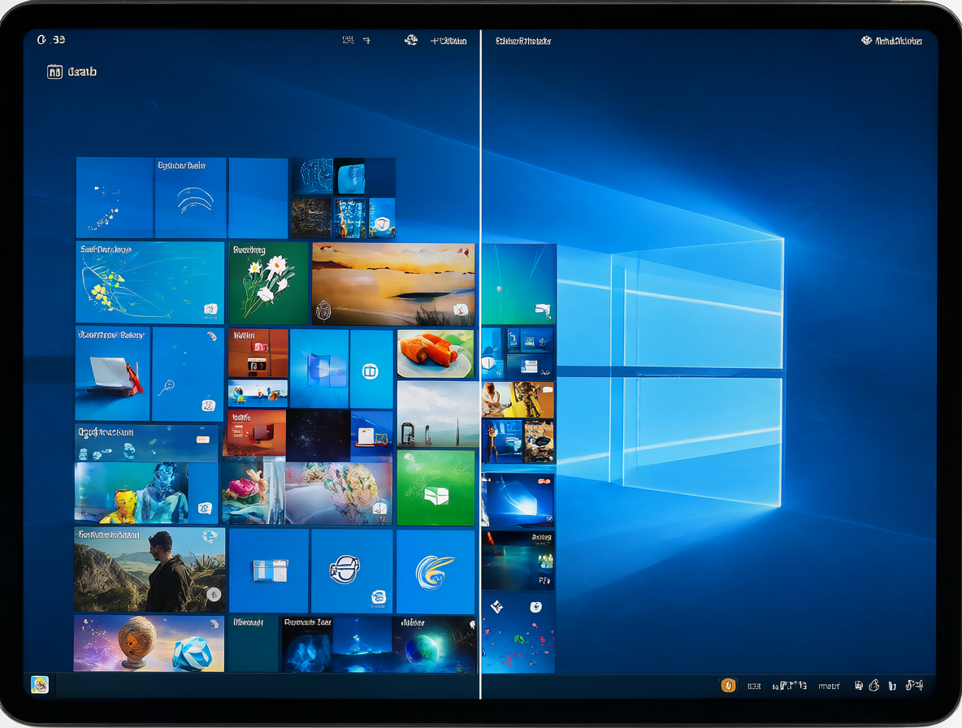Viewport: 962px width, 728px height.
Task: Open the blue circuit map small tile
Action: coord(312,176)
